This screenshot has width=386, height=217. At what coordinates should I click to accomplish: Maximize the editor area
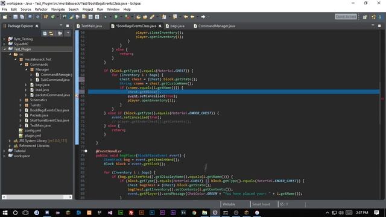(379, 25)
